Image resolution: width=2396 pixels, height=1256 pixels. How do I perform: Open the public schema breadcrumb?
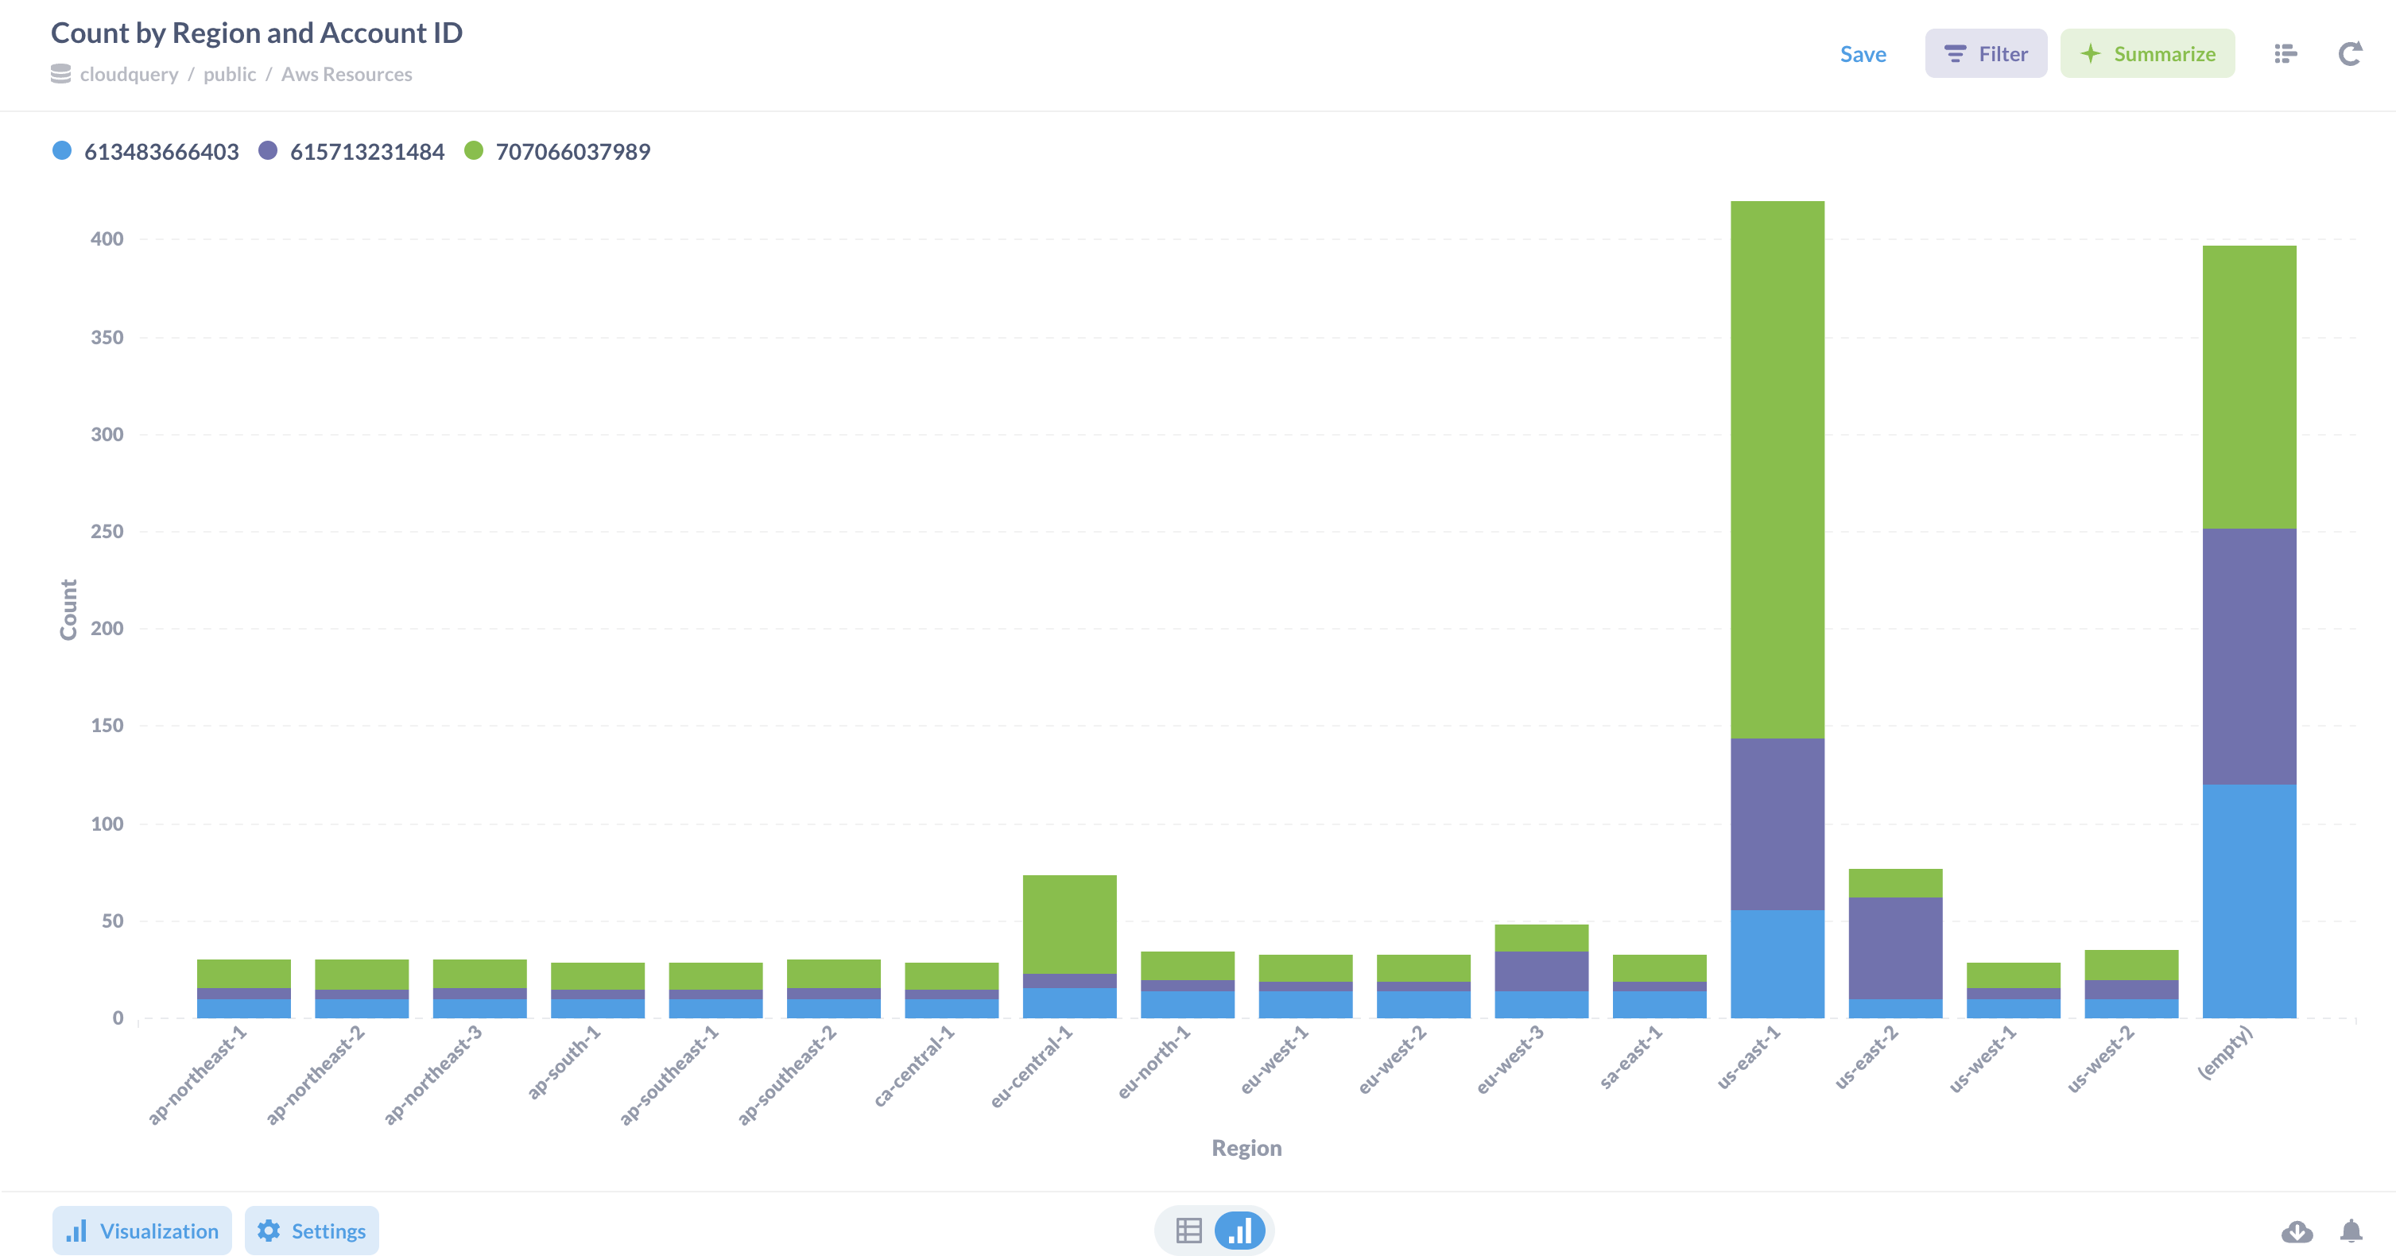tap(230, 75)
